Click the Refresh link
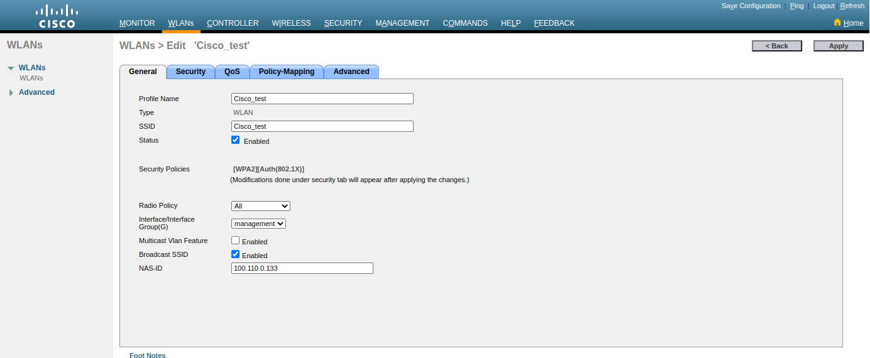This screenshot has height=358, width=870. click(852, 6)
